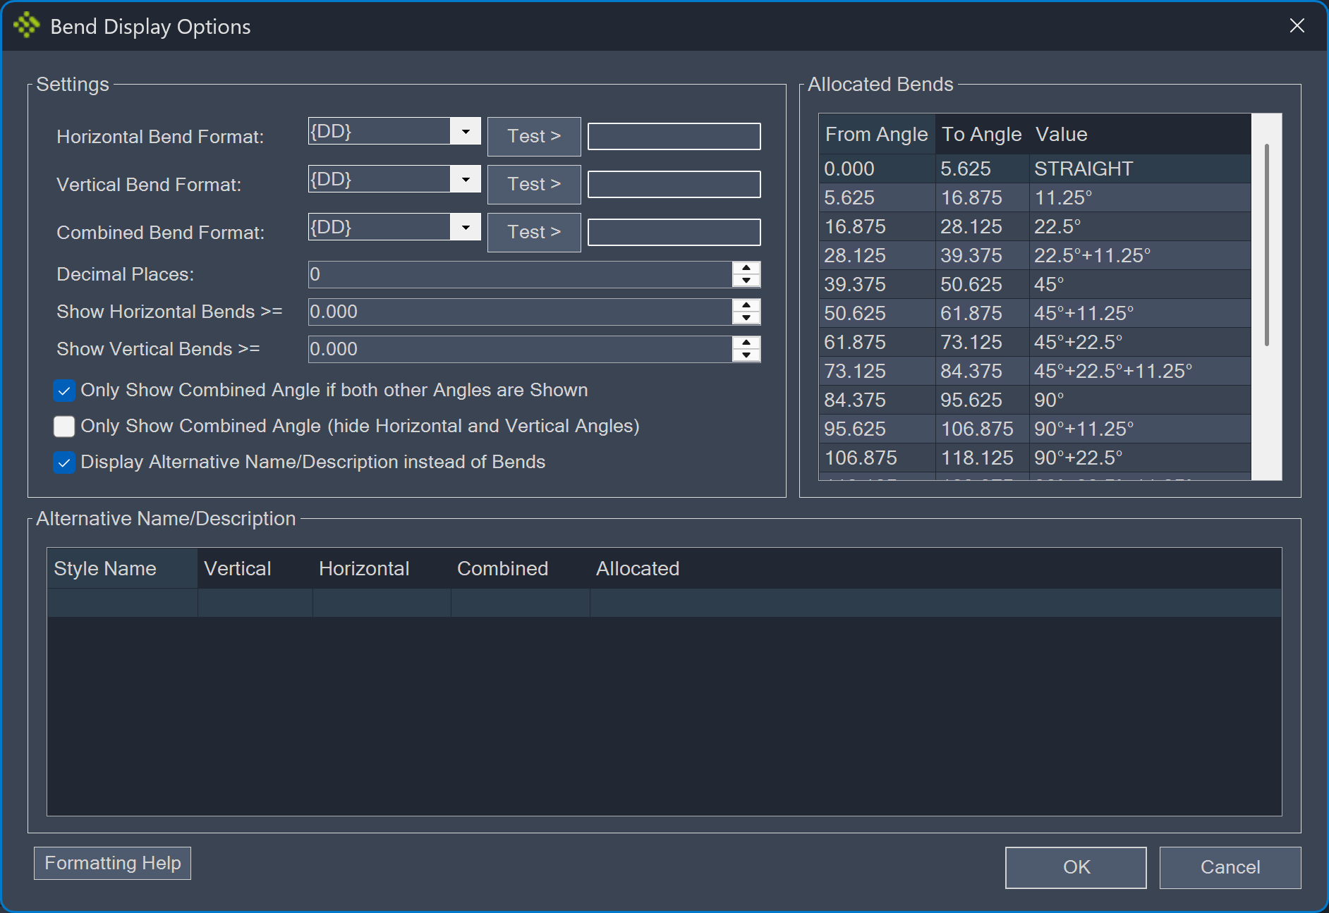The image size is (1329, 913).
Task: Open Combined Bend Format dropdown
Action: (x=466, y=227)
